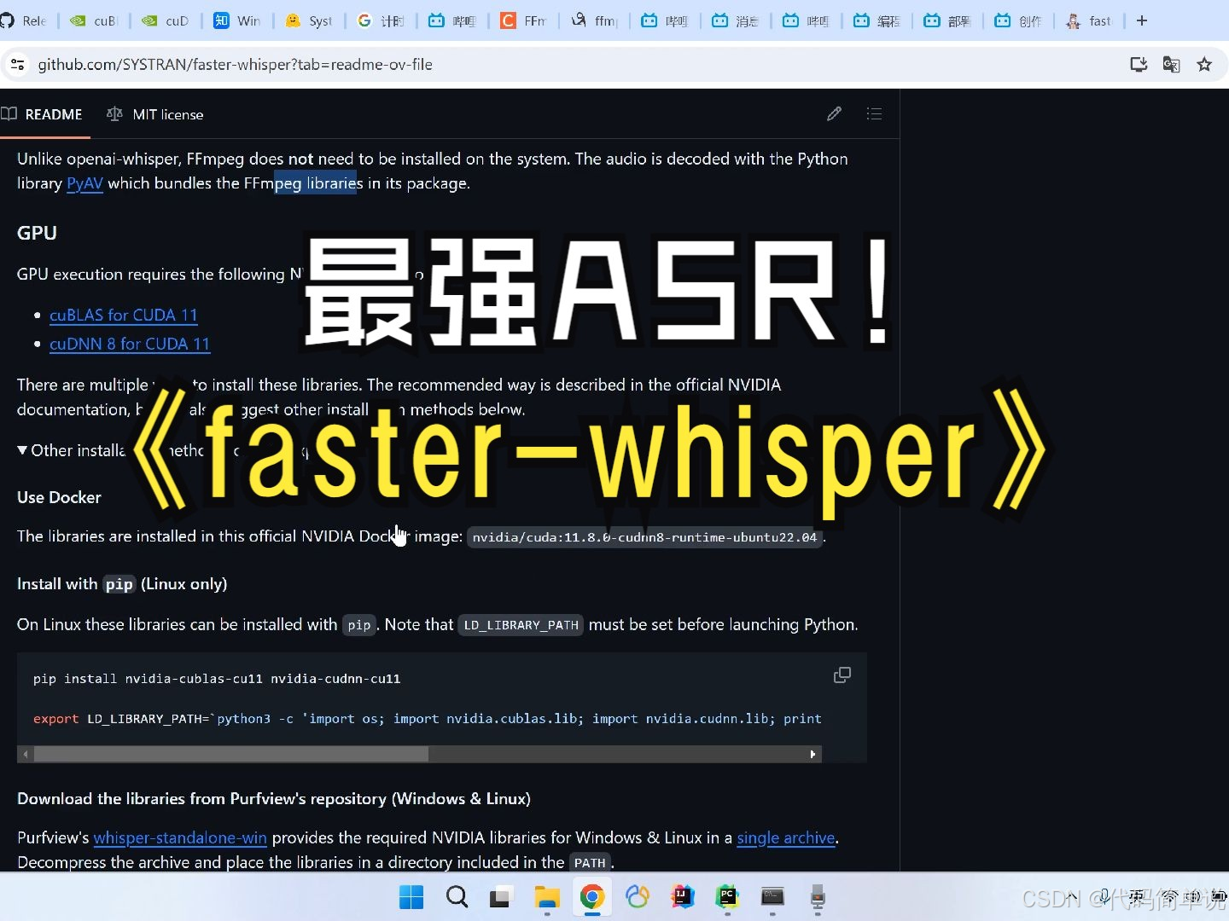Open the PyAV link

coord(84,183)
